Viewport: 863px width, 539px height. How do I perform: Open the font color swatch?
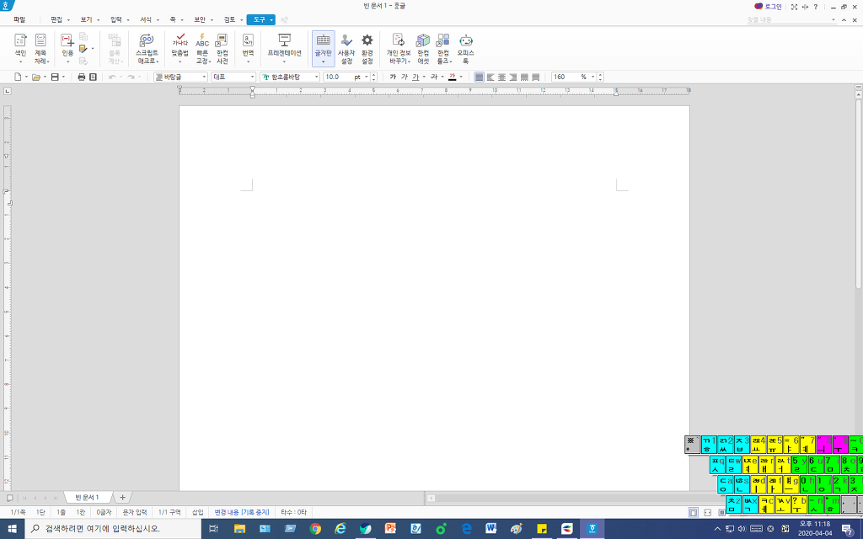coord(452,77)
